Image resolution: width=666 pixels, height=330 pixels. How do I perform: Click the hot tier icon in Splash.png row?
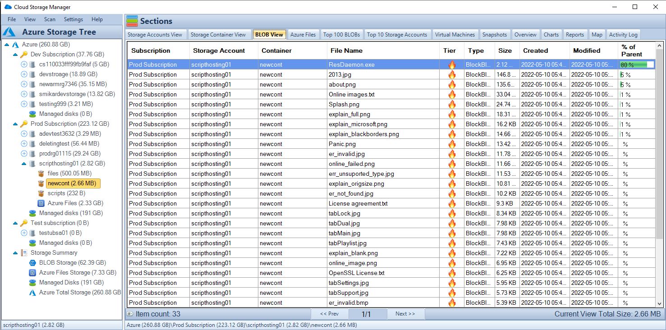pyautogui.click(x=452, y=104)
